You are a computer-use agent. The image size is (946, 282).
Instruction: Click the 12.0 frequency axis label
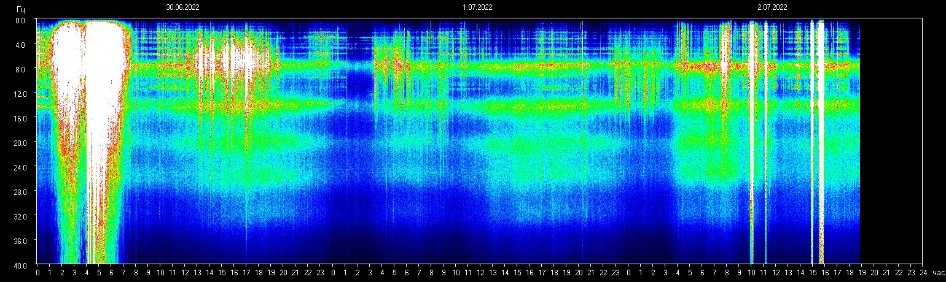20,94
